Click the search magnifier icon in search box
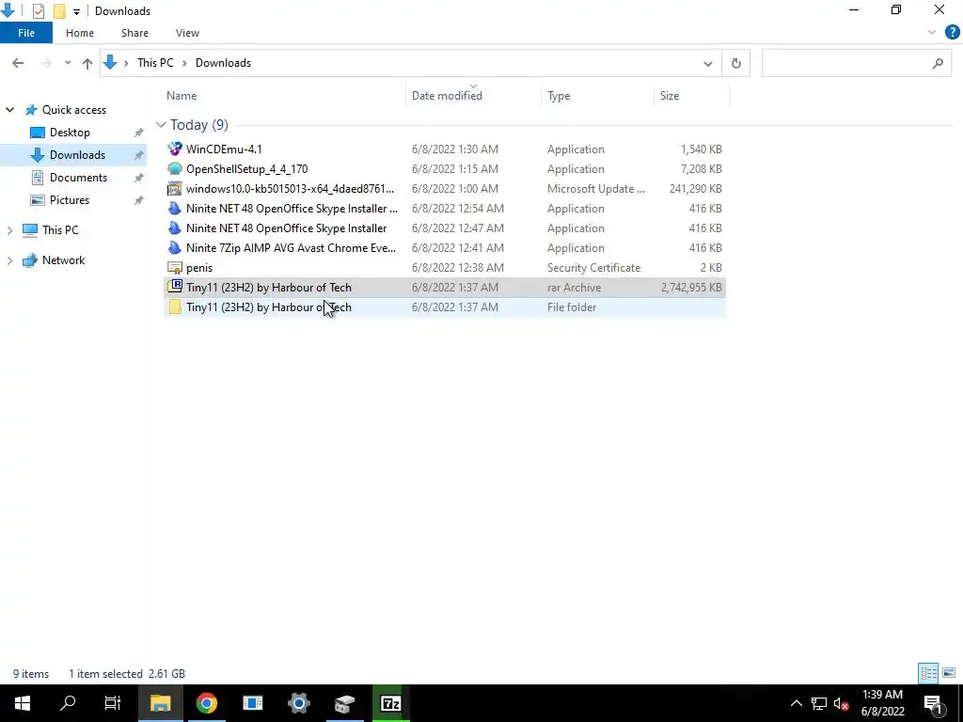The image size is (963, 722). click(938, 63)
